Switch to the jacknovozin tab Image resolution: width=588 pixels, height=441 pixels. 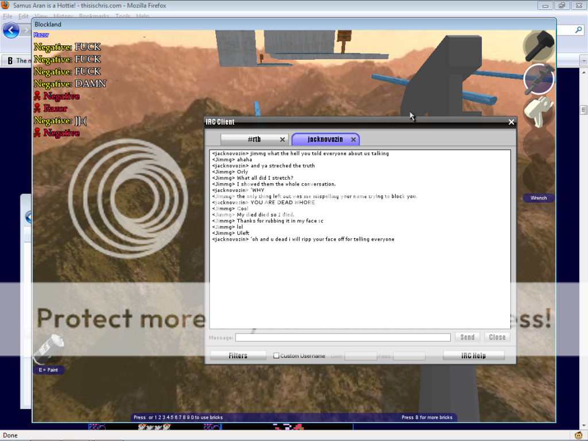coord(324,140)
